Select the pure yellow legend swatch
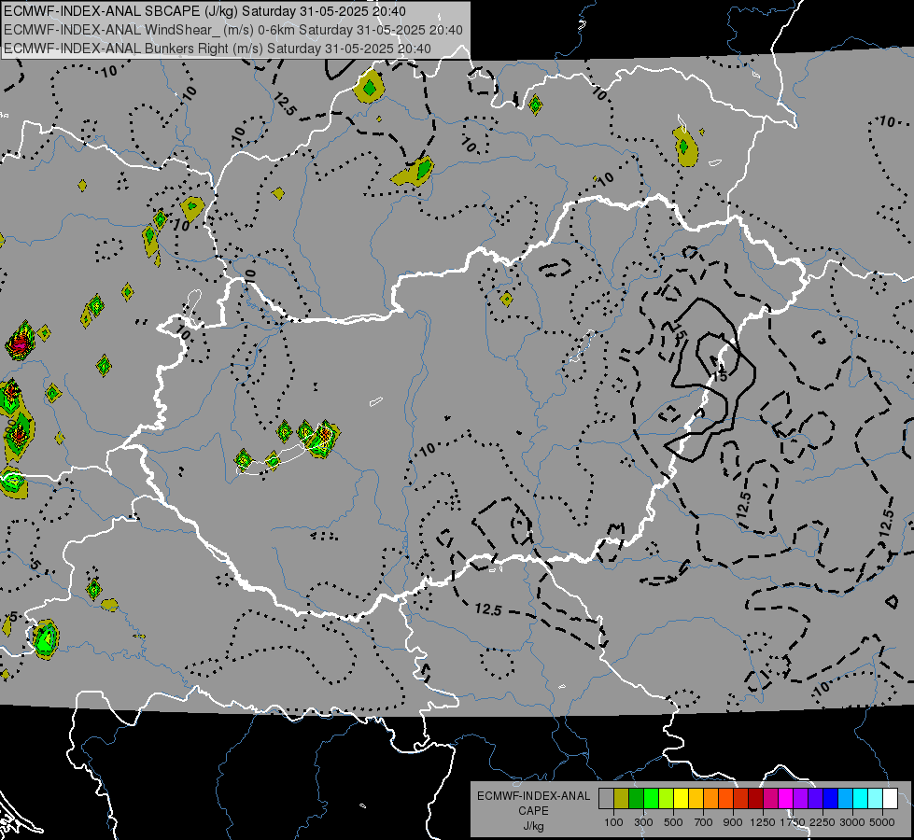This screenshot has width=914, height=840. tap(681, 799)
